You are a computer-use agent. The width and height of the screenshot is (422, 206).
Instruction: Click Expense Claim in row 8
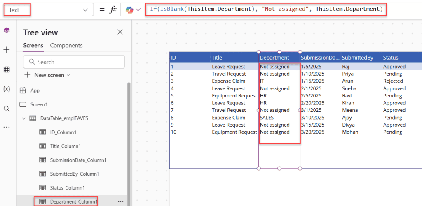(x=228, y=118)
